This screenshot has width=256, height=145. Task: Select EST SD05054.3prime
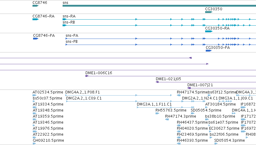click(230, 140)
